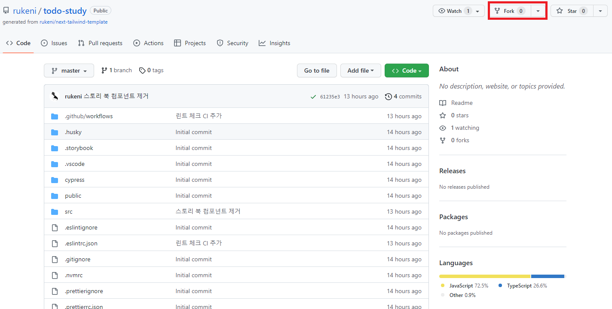
Task: Open the 1 branch link
Action: pyautogui.click(x=116, y=70)
